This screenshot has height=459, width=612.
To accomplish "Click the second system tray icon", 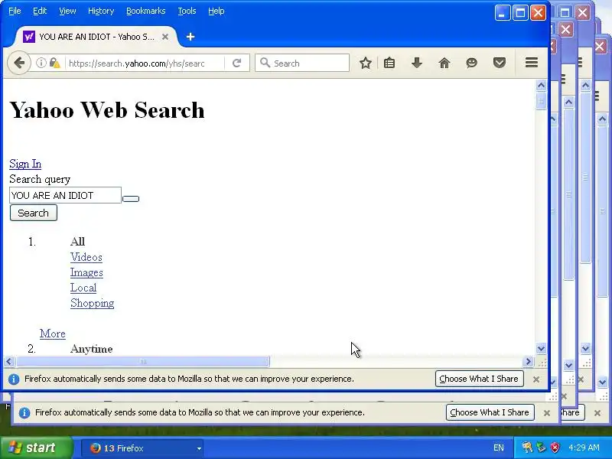I will coord(541,448).
